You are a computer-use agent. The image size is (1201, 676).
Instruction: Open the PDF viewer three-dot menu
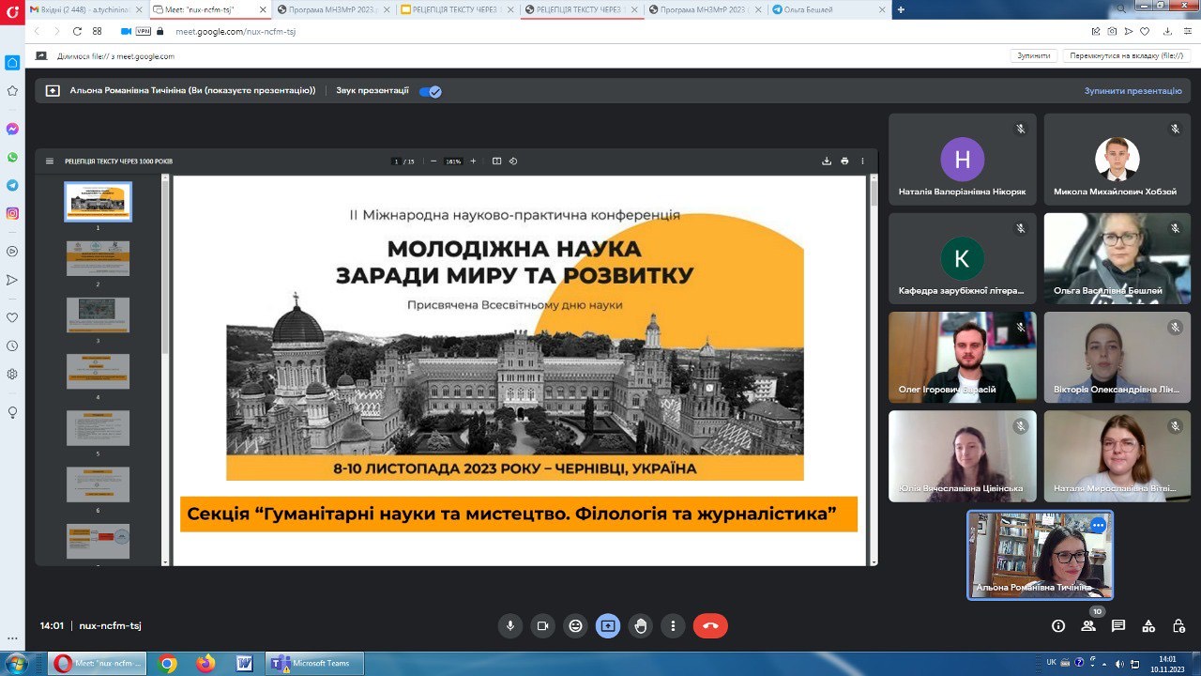pos(861,161)
